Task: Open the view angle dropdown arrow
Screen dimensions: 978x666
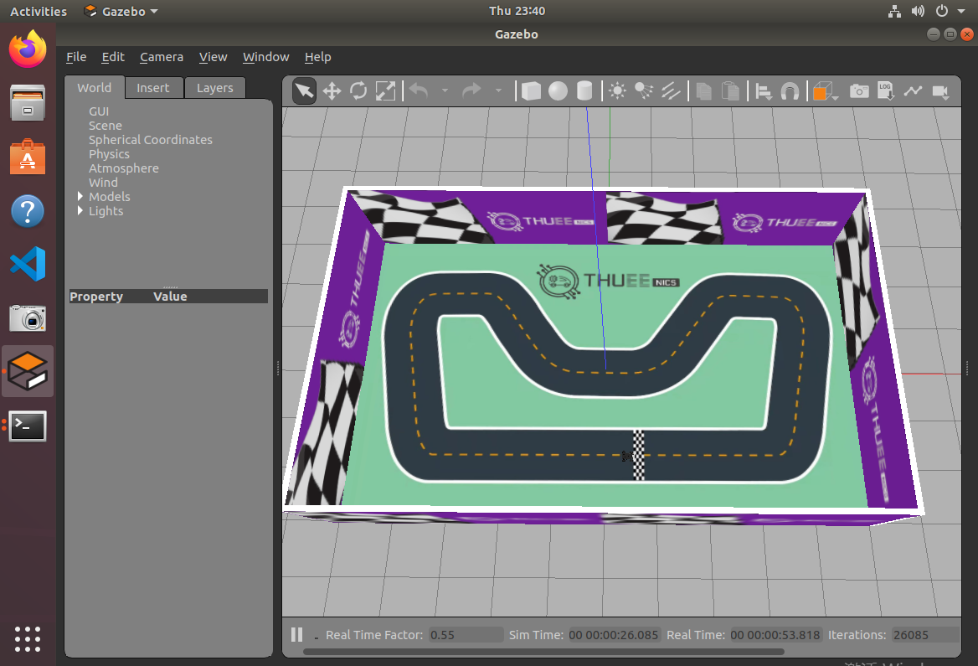Action: click(x=835, y=97)
